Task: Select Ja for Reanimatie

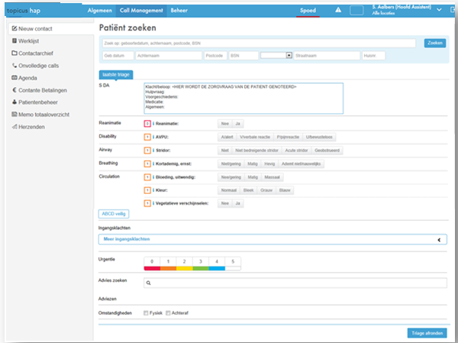Action: (237, 123)
